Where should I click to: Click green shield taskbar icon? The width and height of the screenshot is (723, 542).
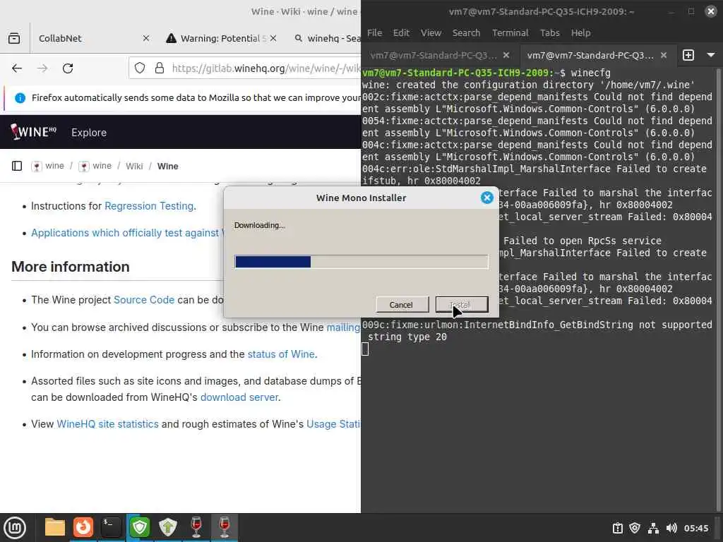(139, 527)
